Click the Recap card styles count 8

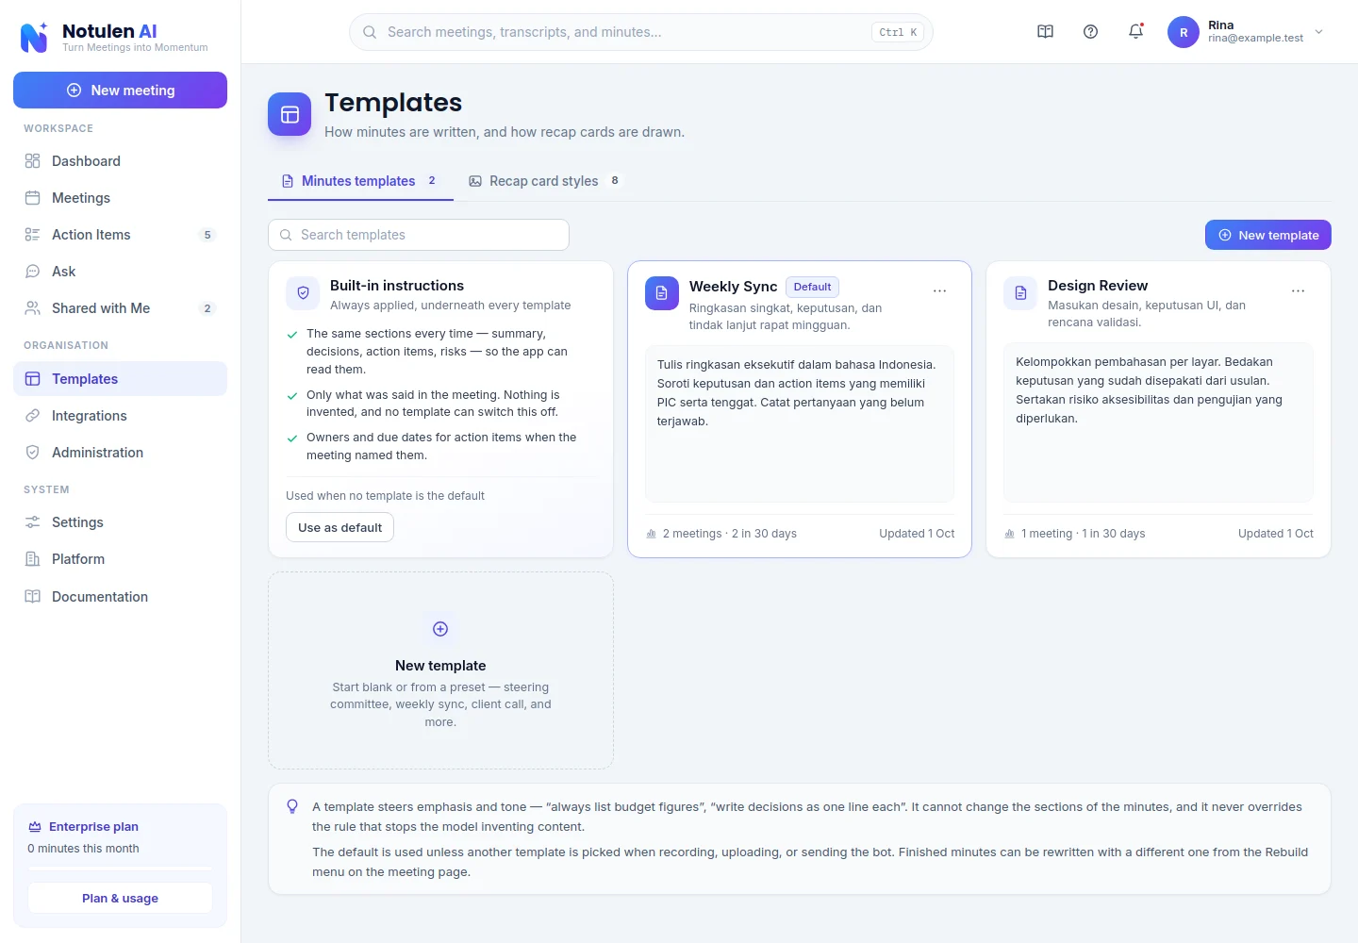click(615, 181)
